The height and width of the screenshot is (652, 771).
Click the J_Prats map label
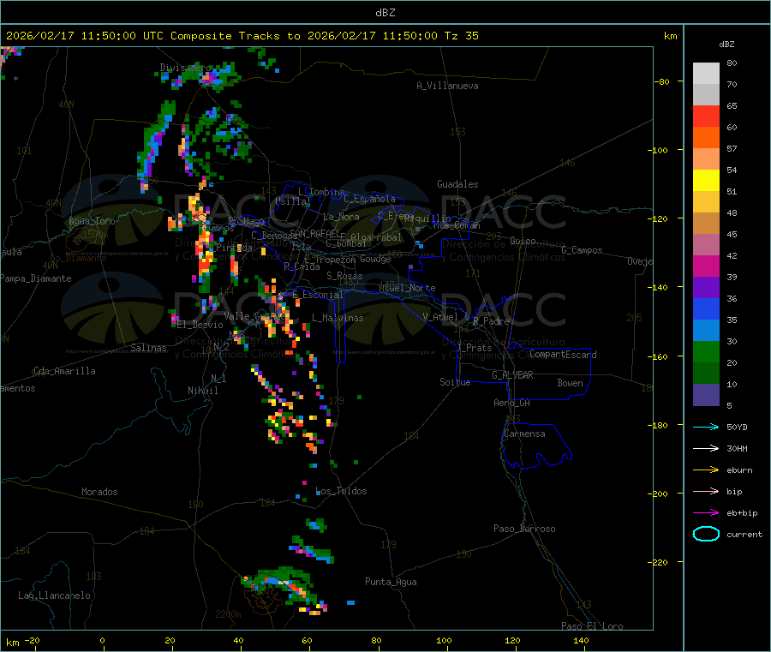475,348
